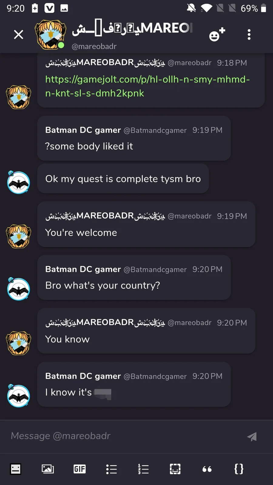Open the three-dot more options menu
The width and height of the screenshot is (273, 485).
pos(249,35)
